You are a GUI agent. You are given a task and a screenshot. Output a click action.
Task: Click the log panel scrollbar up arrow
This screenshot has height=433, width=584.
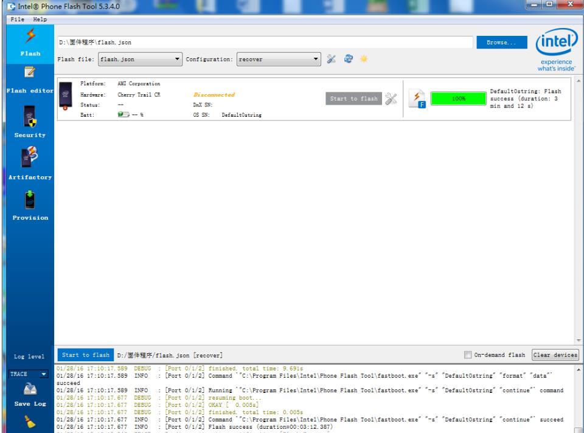pyautogui.click(x=579, y=370)
